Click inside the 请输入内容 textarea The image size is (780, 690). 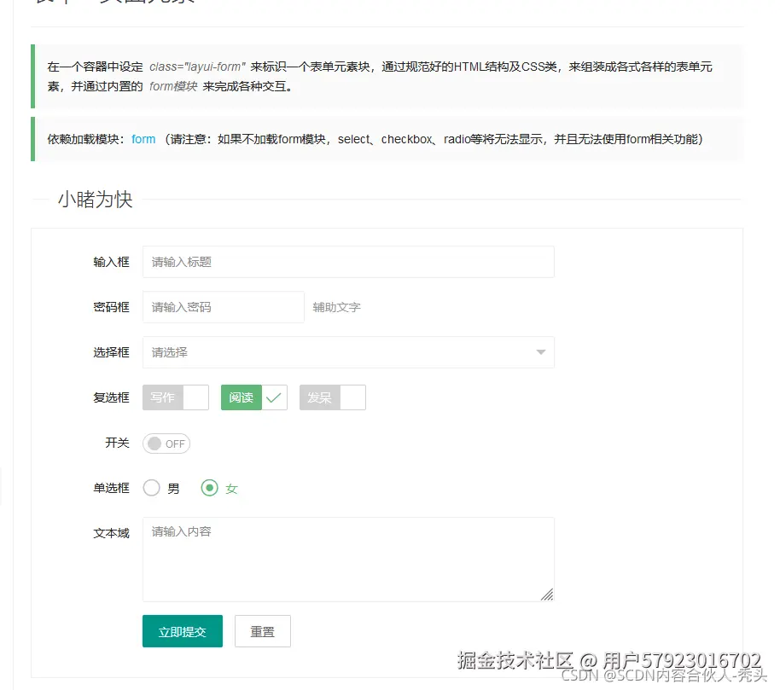click(341, 554)
